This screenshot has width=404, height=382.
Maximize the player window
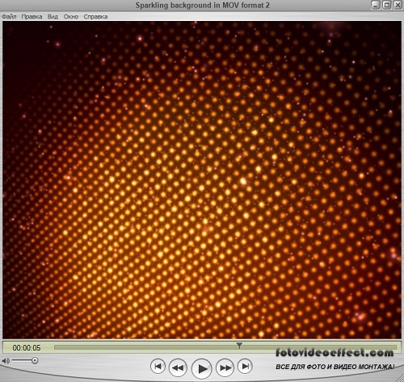coord(387,5)
